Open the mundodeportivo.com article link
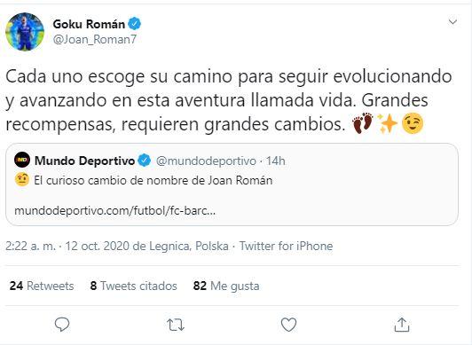 click(114, 210)
